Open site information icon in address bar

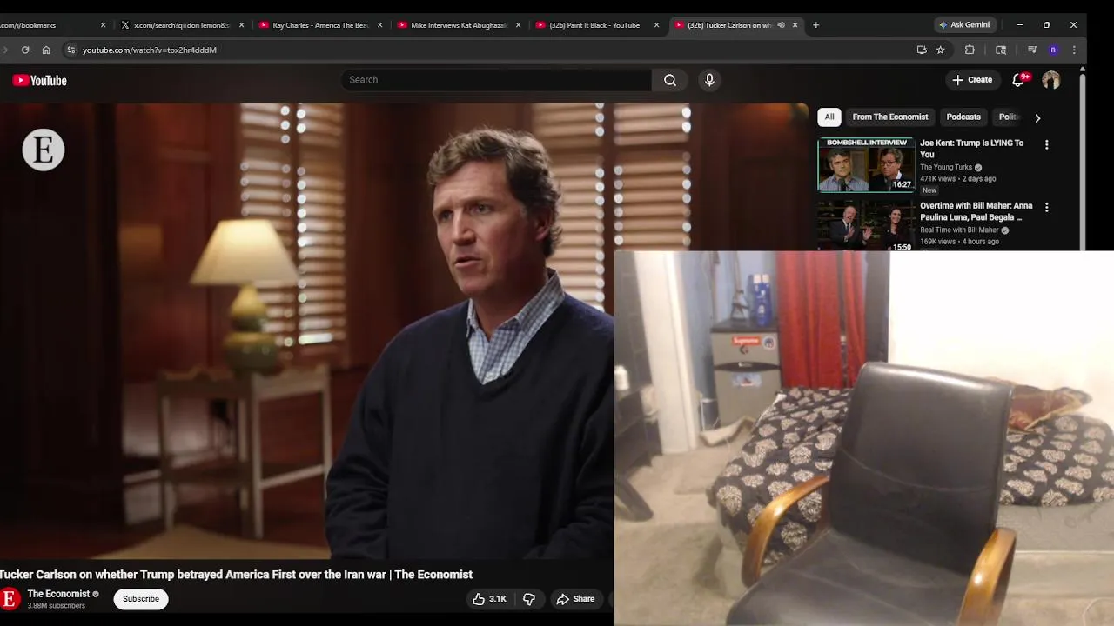71,50
